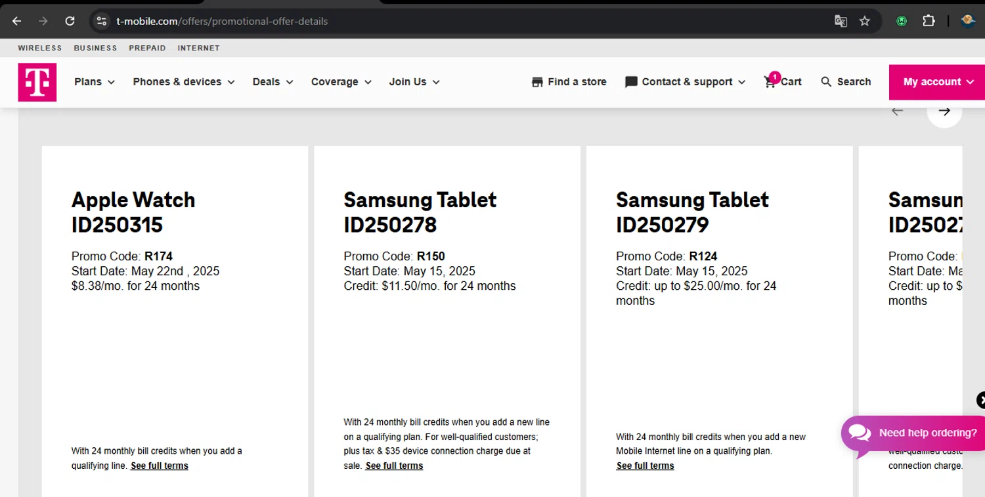Go back with the browser back arrow
Viewport: 985px width, 497px height.
(17, 21)
